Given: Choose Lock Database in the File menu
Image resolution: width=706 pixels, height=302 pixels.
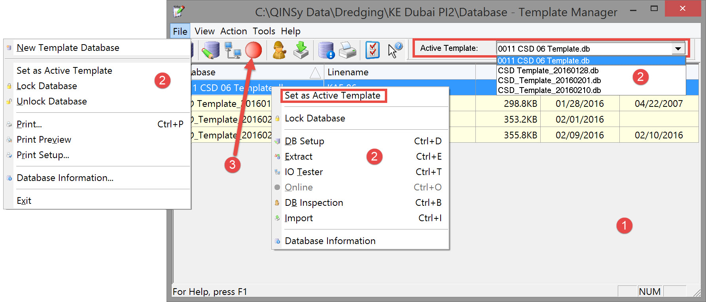Looking at the screenshot, I should coord(97,86).
